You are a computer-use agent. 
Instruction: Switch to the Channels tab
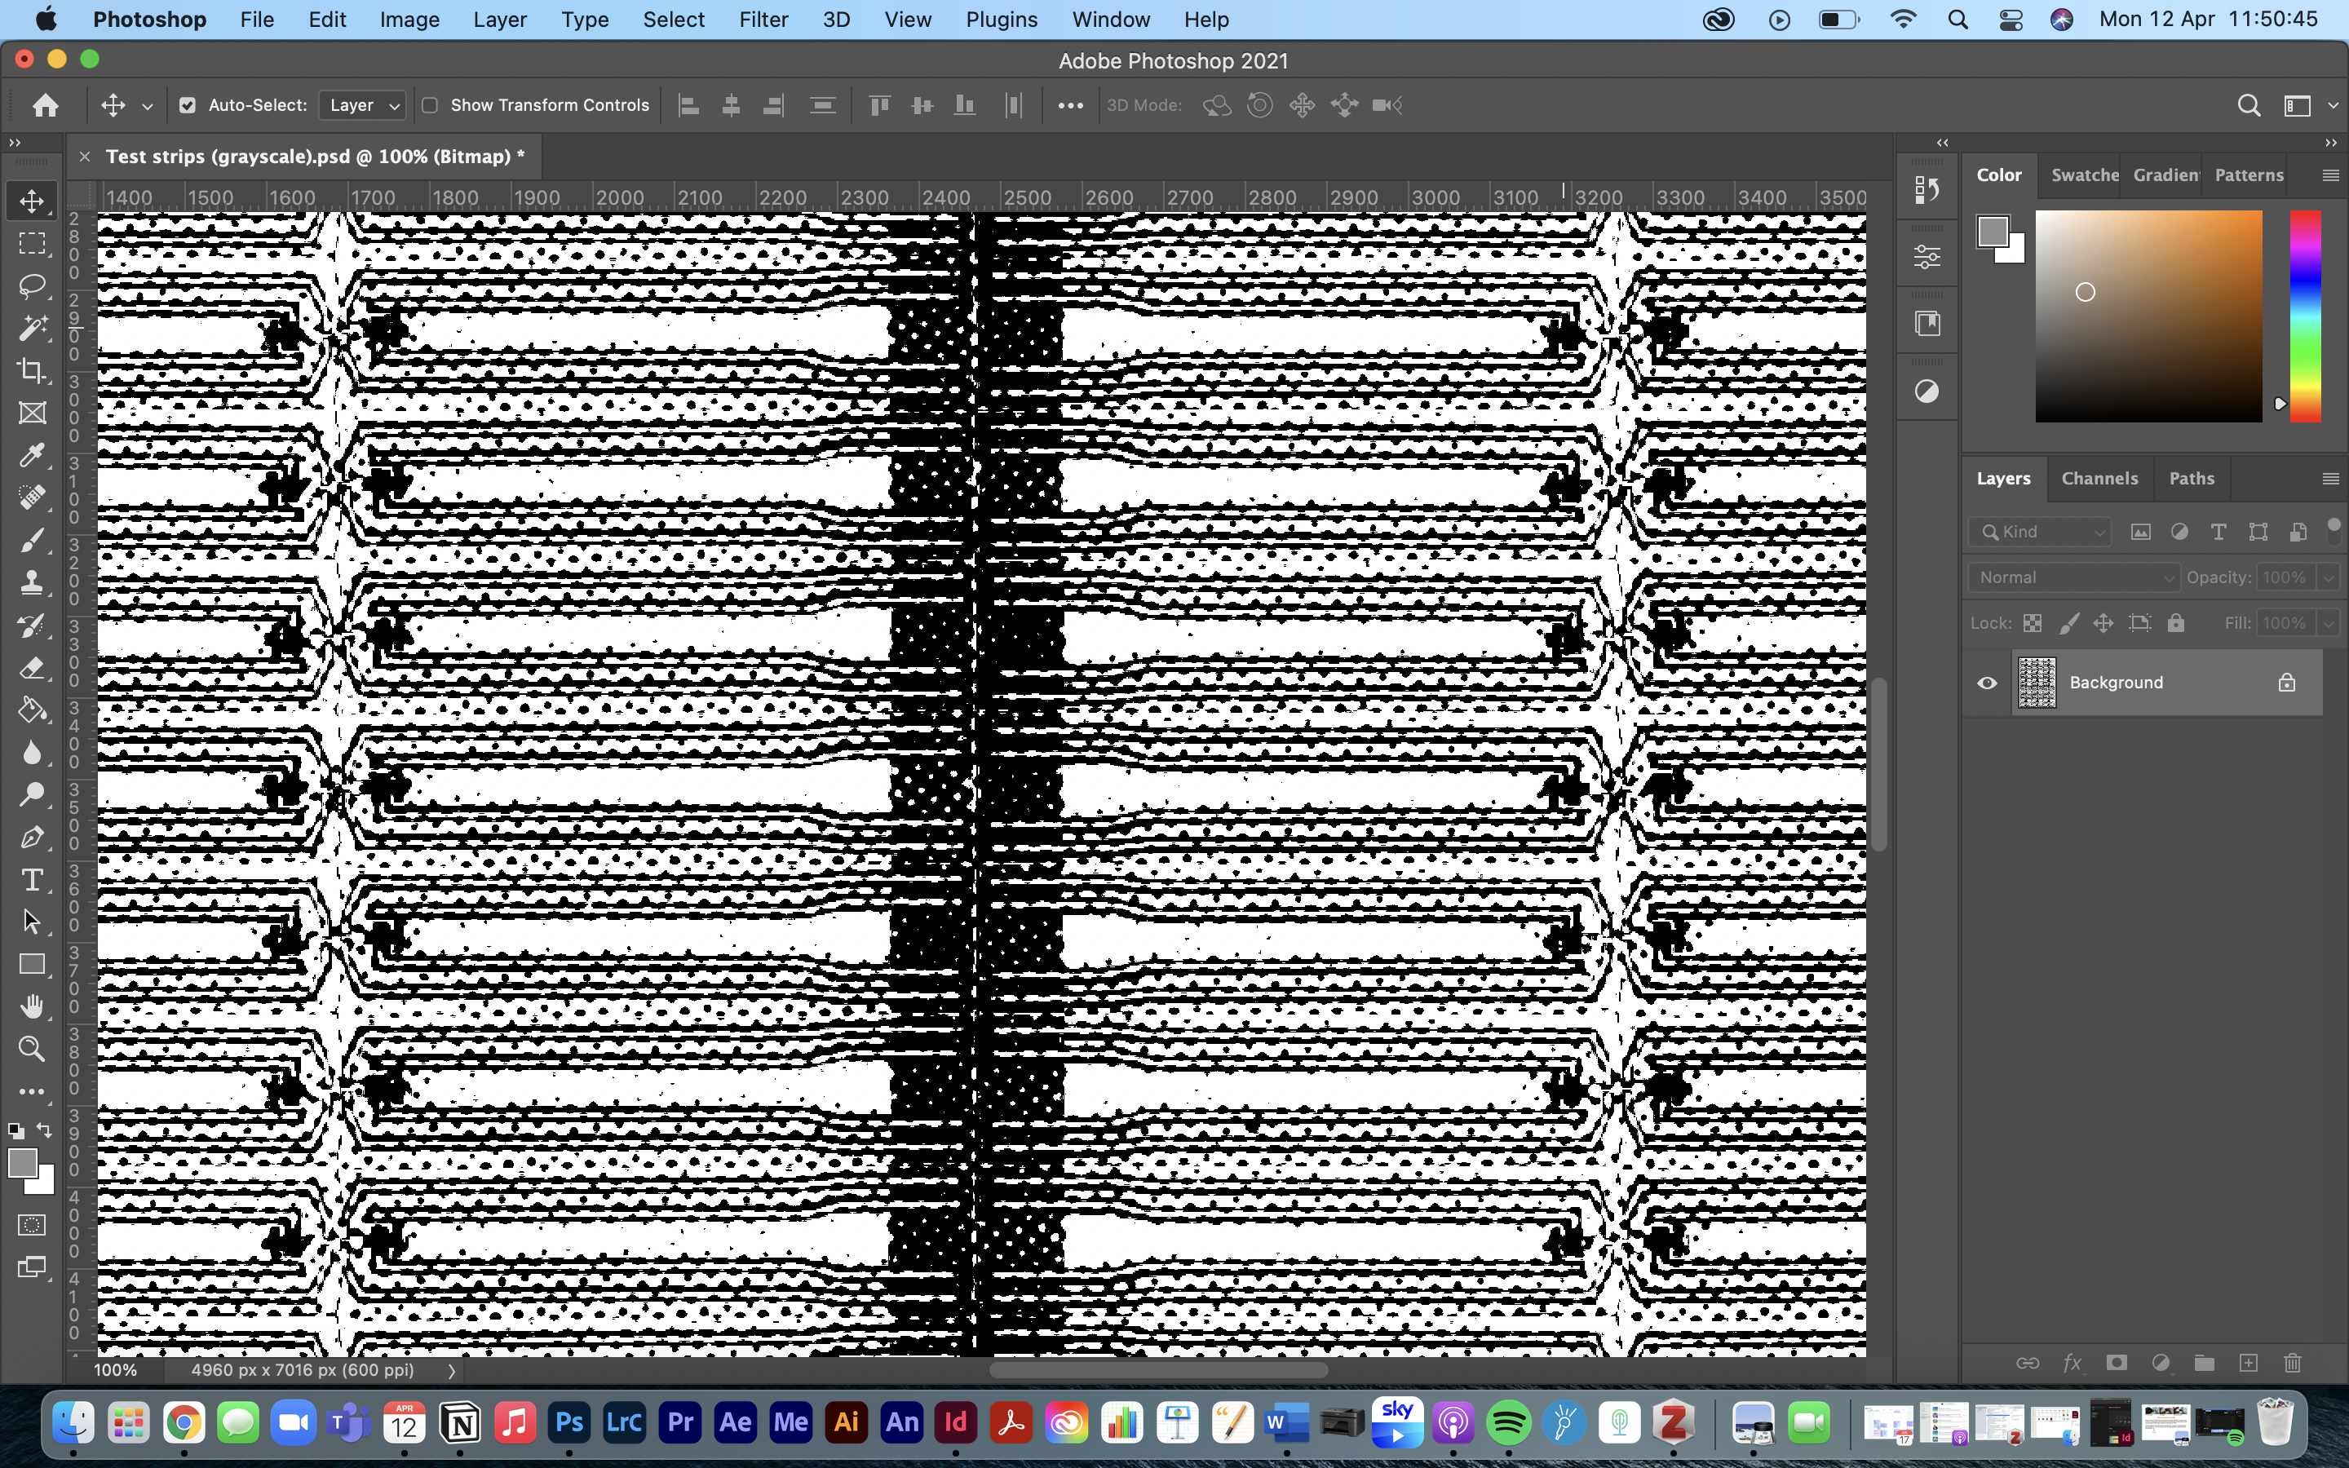2099,479
